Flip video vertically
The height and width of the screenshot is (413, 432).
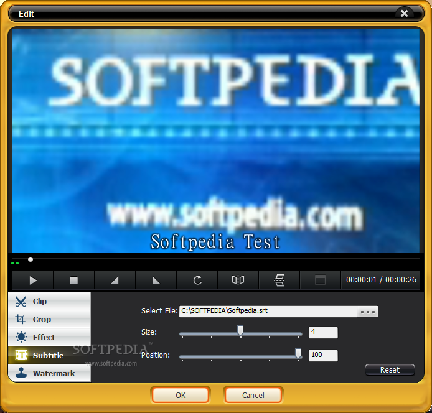point(279,281)
